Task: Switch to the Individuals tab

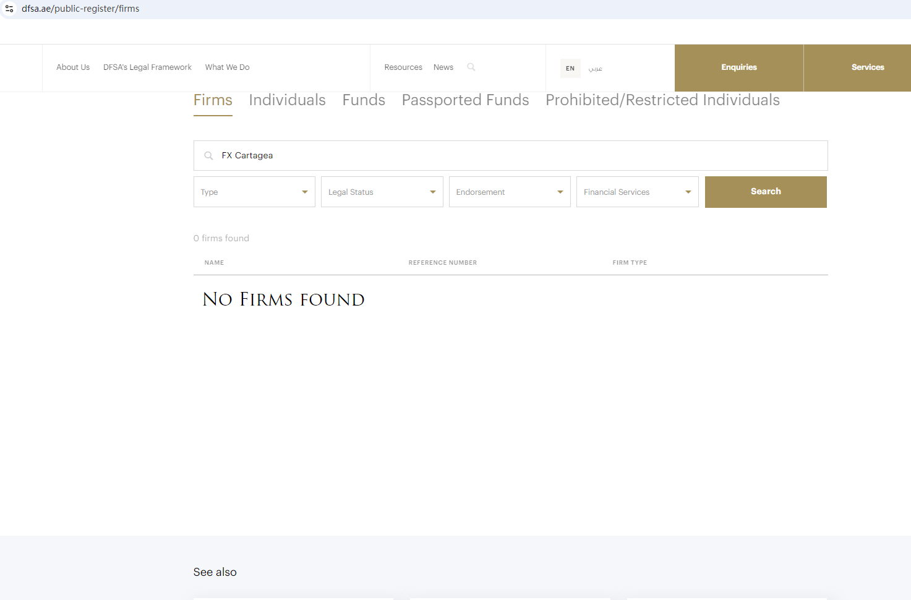Action: pyautogui.click(x=287, y=100)
